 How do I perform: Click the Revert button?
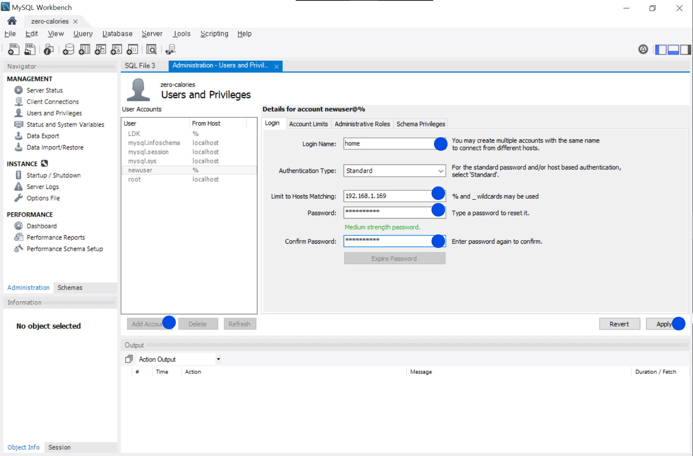[619, 324]
